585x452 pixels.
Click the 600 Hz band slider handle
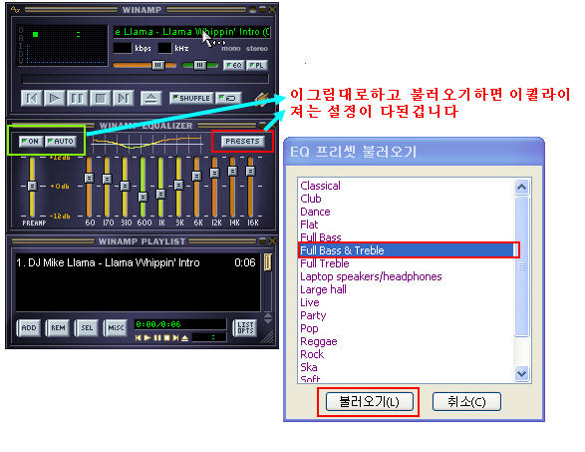143,197
